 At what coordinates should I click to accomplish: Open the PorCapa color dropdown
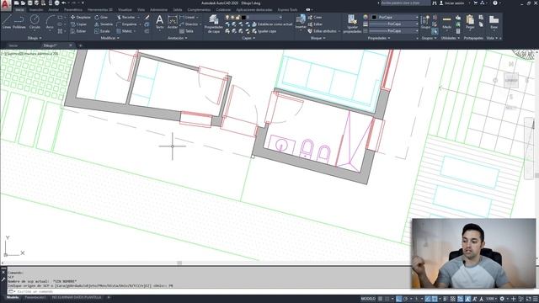(395, 17)
